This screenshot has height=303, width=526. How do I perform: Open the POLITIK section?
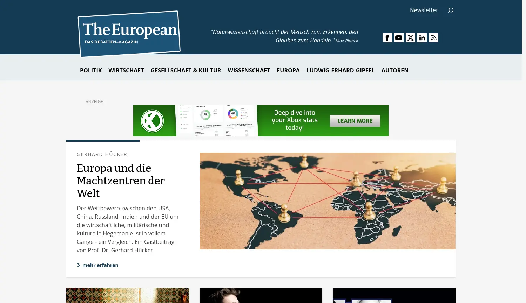pos(91,70)
